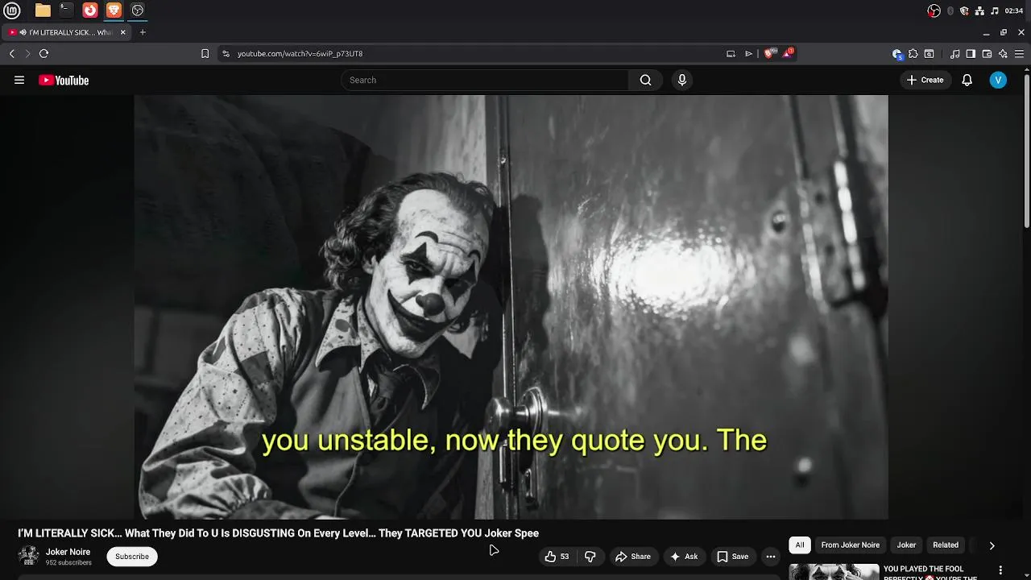Show more chips with the right chevron

coord(992,545)
